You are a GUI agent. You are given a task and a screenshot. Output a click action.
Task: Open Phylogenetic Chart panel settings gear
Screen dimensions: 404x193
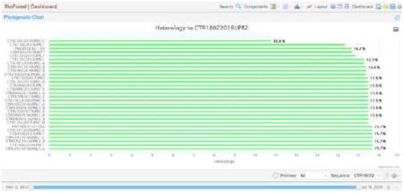397,18
